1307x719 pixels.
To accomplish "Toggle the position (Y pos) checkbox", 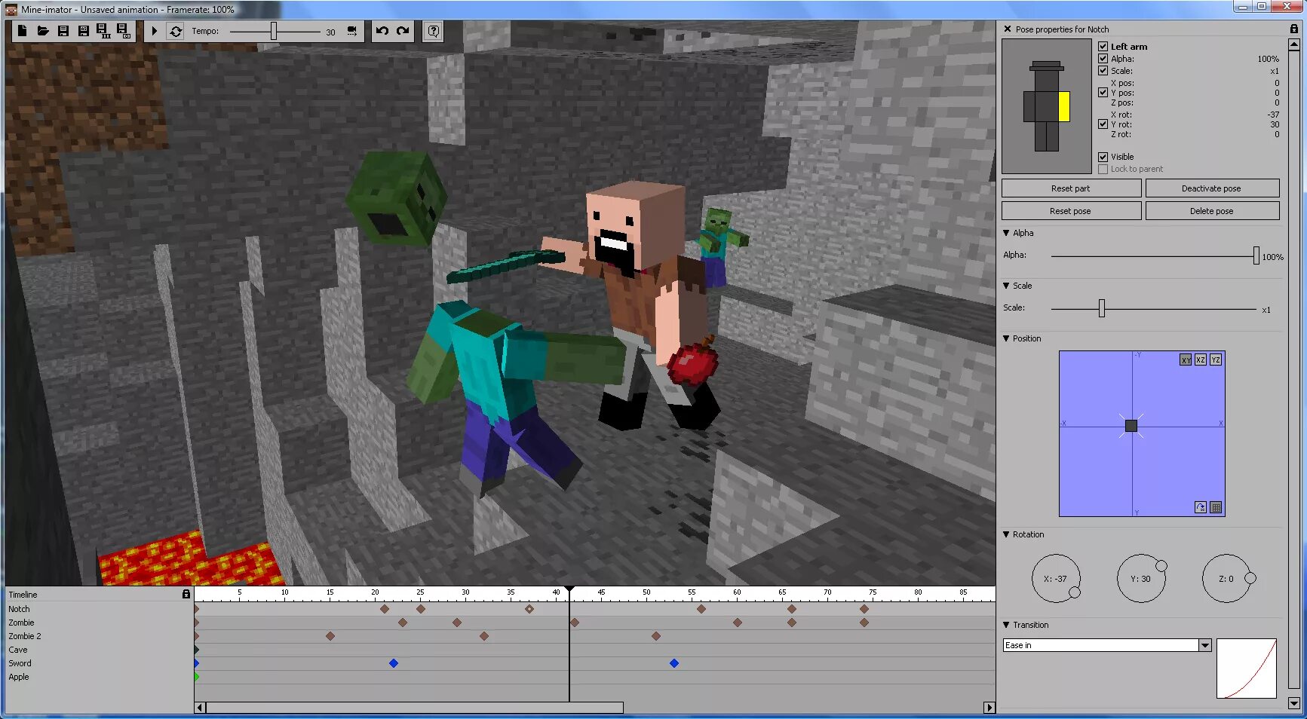I will pos(1103,92).
